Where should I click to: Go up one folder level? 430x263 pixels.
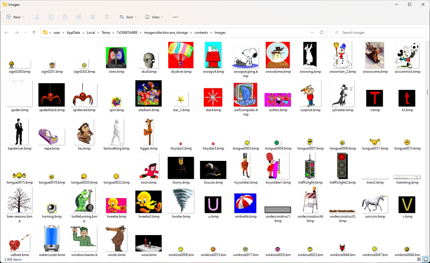(34, 33)
